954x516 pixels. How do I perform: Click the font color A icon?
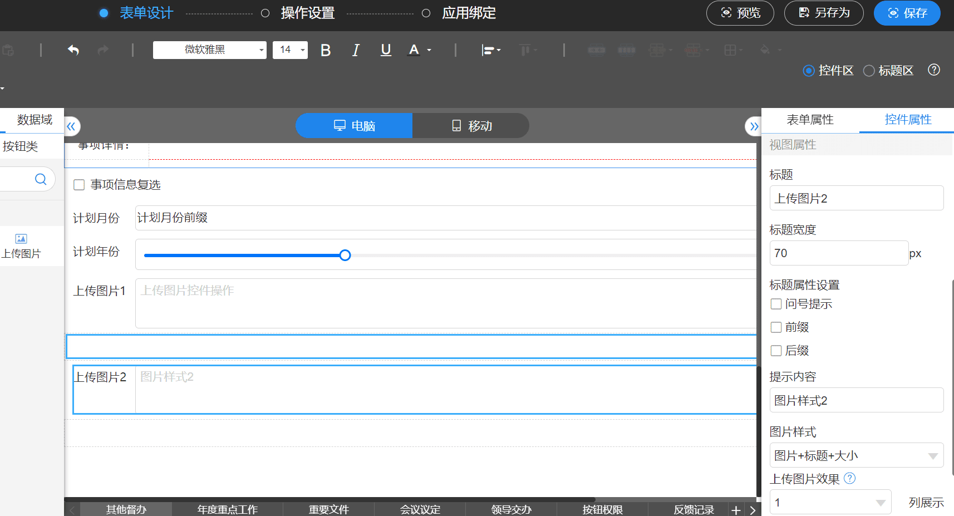(414, 50)
